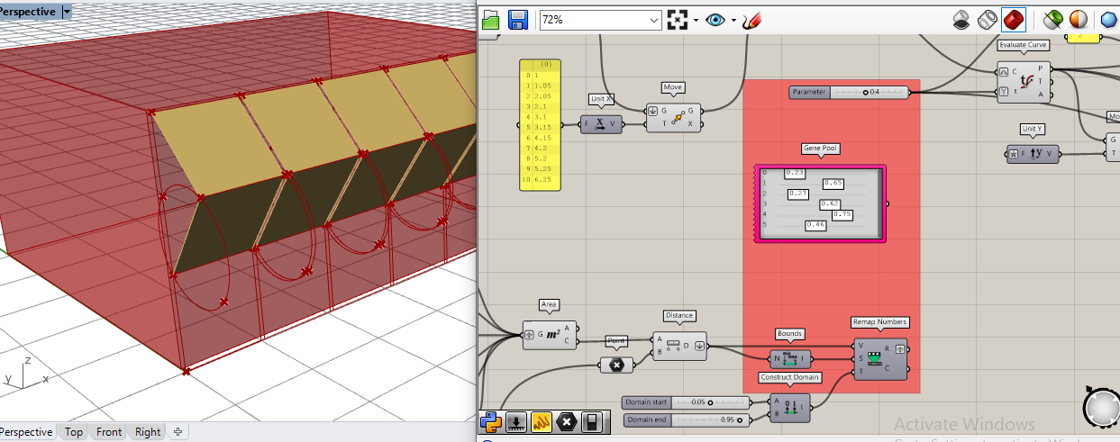
Task: Expand the zoom extents arrow menu
Action: [x=695, y=21]
